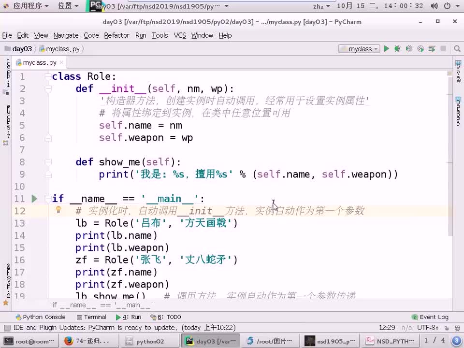Close the myclass.py editor tab
This screenshot has width=464, height=348.
[61, 62]
